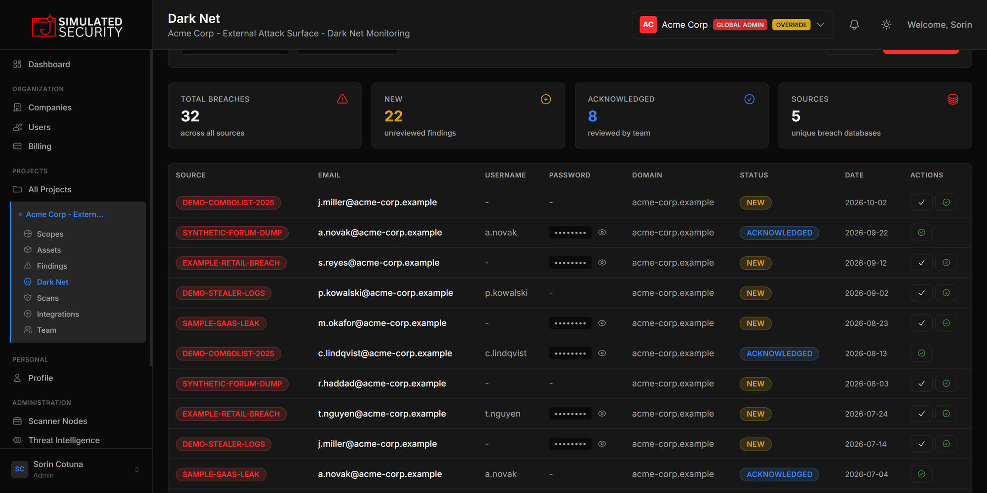Click the Simulated Security logo
The image size is (987, 493).
[x=77, y=26]
